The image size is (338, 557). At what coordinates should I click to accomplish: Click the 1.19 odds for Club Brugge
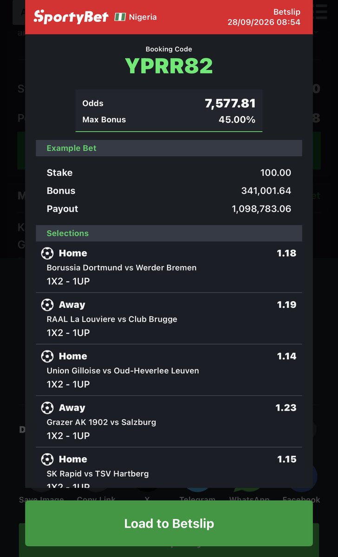(286, 304)
